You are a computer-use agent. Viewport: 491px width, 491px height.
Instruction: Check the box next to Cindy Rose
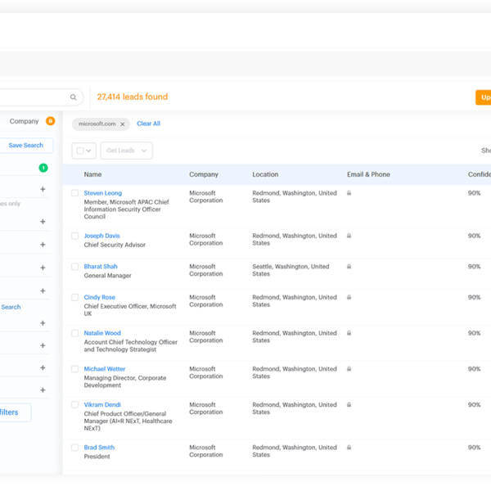click(74, 297)
